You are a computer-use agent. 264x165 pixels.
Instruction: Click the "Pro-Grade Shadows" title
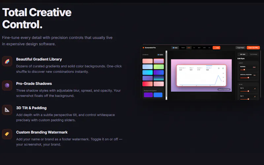point(34,83)
